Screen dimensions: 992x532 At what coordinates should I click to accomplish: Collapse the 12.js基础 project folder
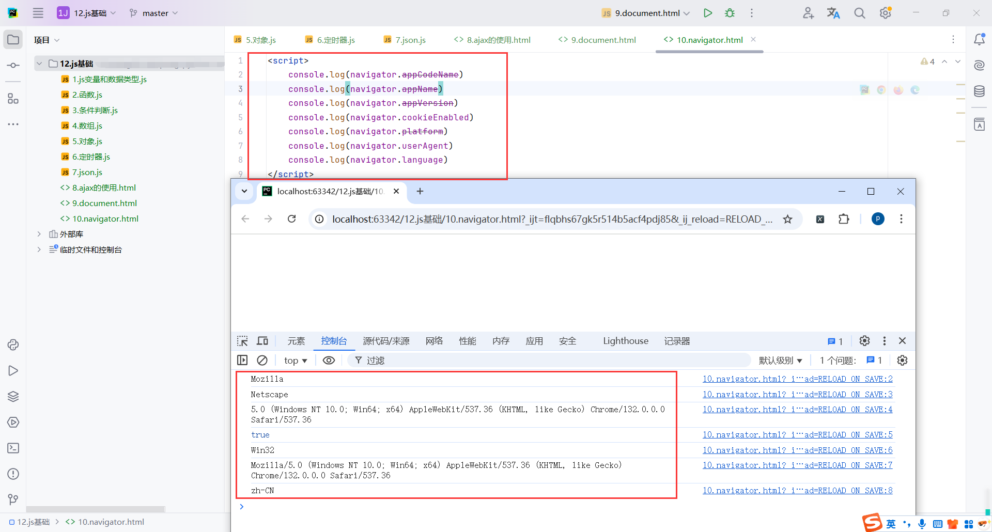click(39, 64)
